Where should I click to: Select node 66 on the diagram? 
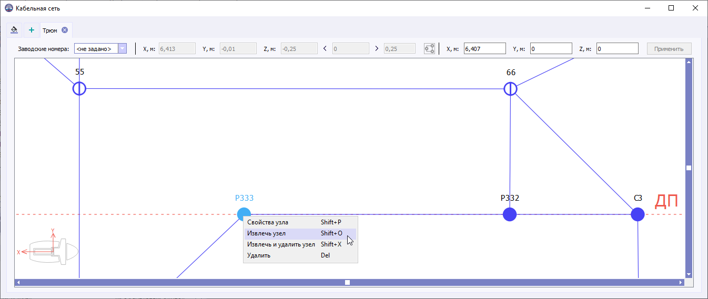(510, 89)
